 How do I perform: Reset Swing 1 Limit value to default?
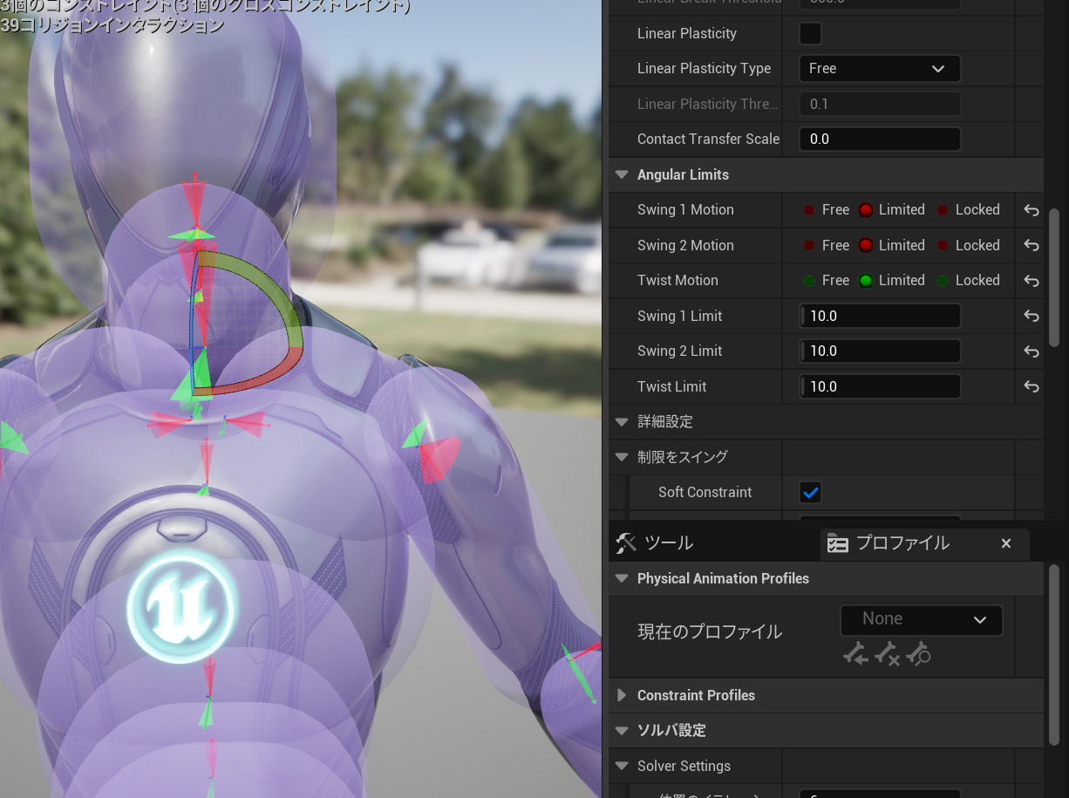point(1032,317)
